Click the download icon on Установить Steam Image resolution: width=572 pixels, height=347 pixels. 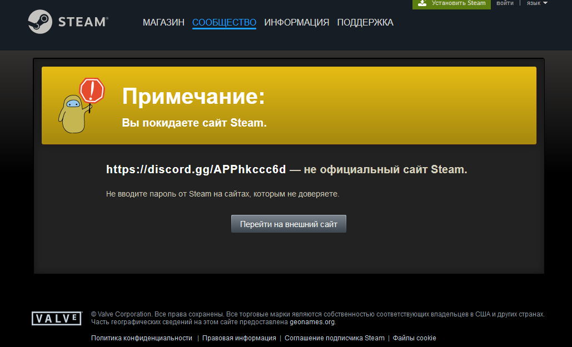[x=422, y=3]
